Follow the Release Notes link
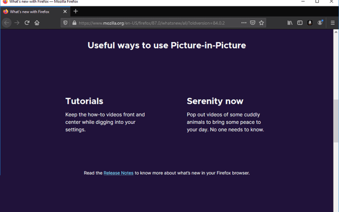Screen dimensions: 339x212 pyautogui.click(x=119, y=173)
